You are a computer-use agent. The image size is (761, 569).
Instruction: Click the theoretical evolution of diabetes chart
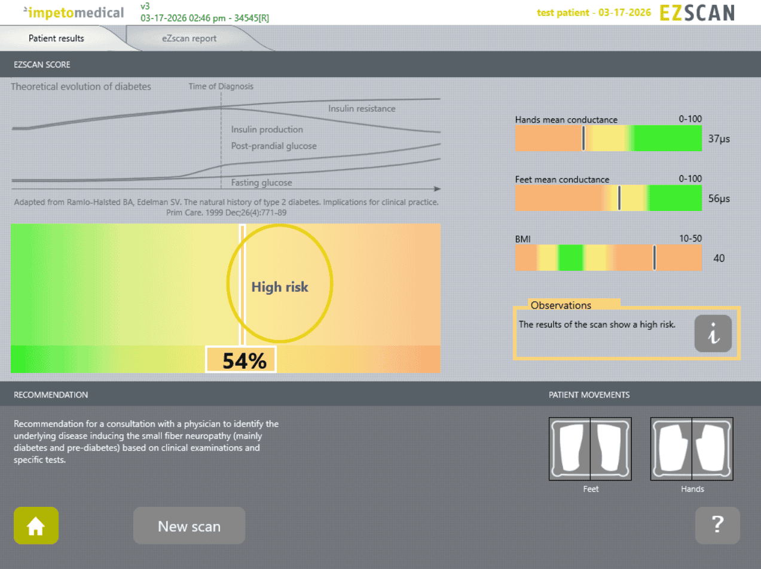[x=225, y=137]
